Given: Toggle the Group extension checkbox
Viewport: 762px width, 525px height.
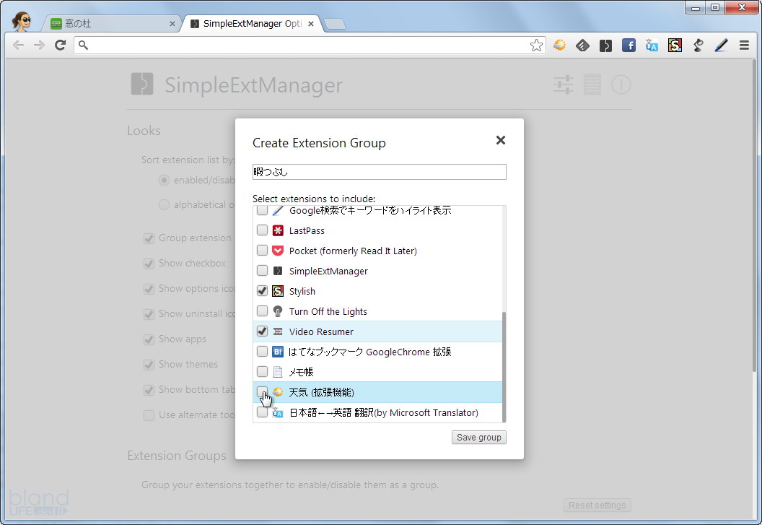Looking at the screenshot, I should click(x=149, y=238).
